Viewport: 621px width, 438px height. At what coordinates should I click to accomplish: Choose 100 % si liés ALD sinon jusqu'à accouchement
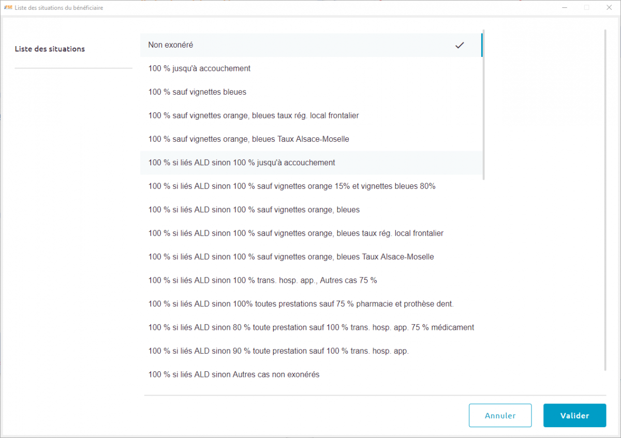click(311, 163)
